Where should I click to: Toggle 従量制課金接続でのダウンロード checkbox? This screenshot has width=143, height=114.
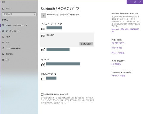coord(42,94)
